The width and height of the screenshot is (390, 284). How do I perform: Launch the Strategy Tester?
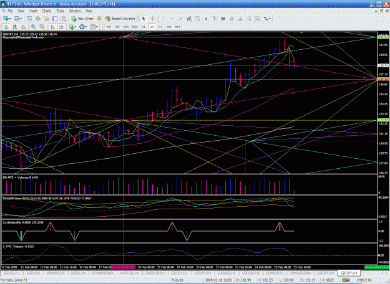[x=63, y=19]
